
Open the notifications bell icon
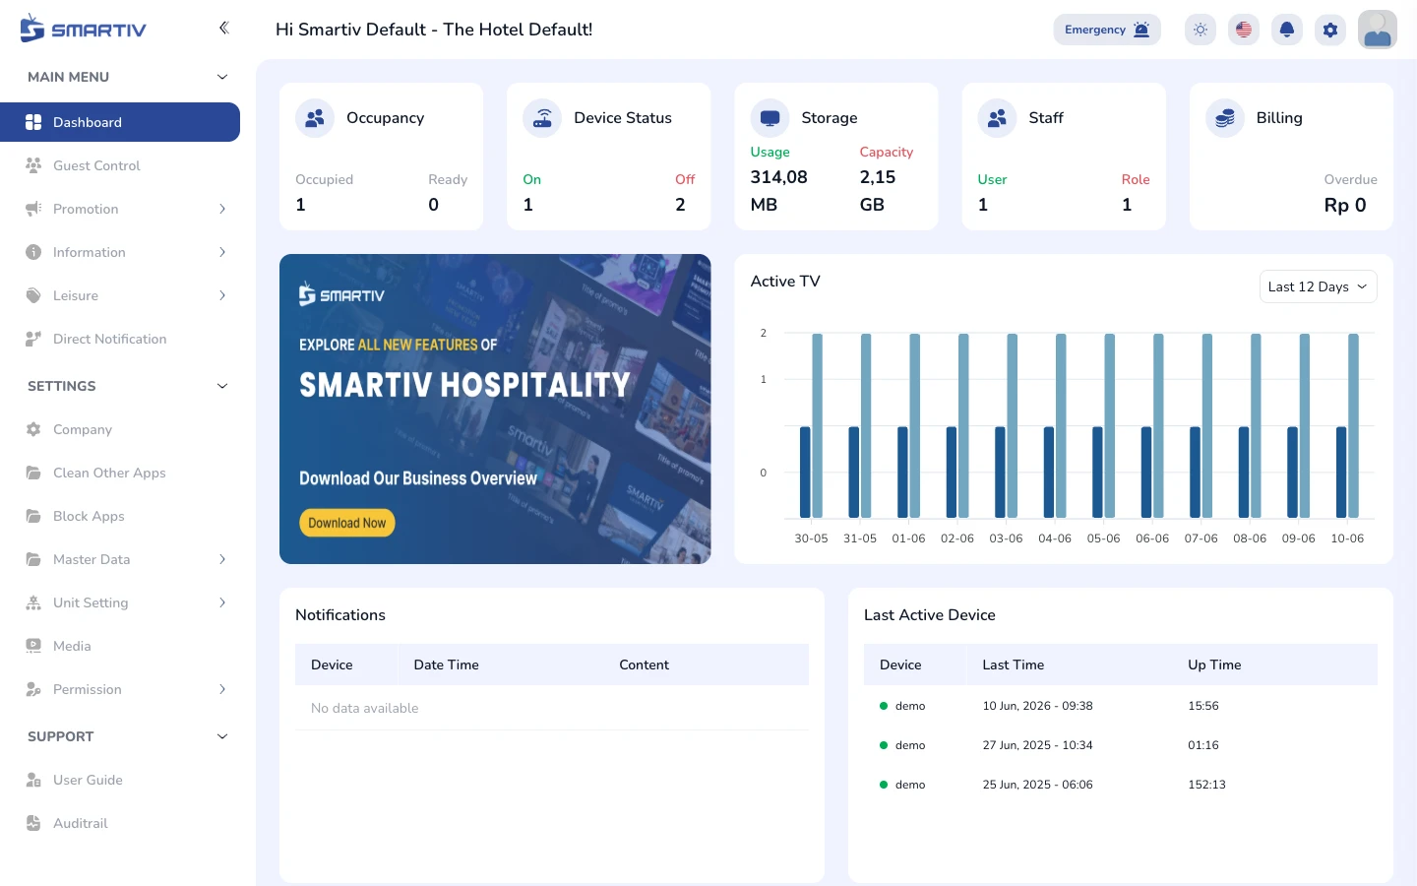[1287, 30]
